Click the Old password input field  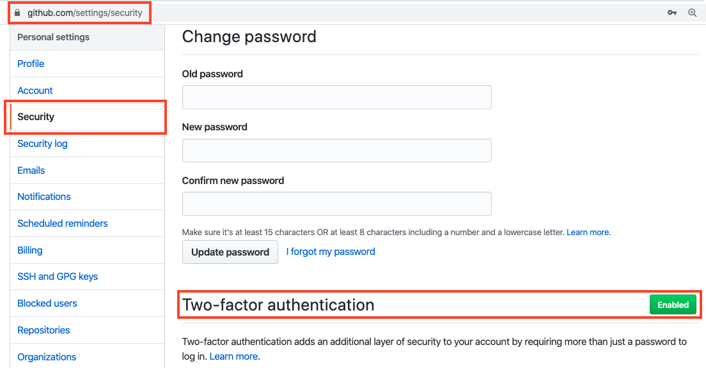(336, 96)
